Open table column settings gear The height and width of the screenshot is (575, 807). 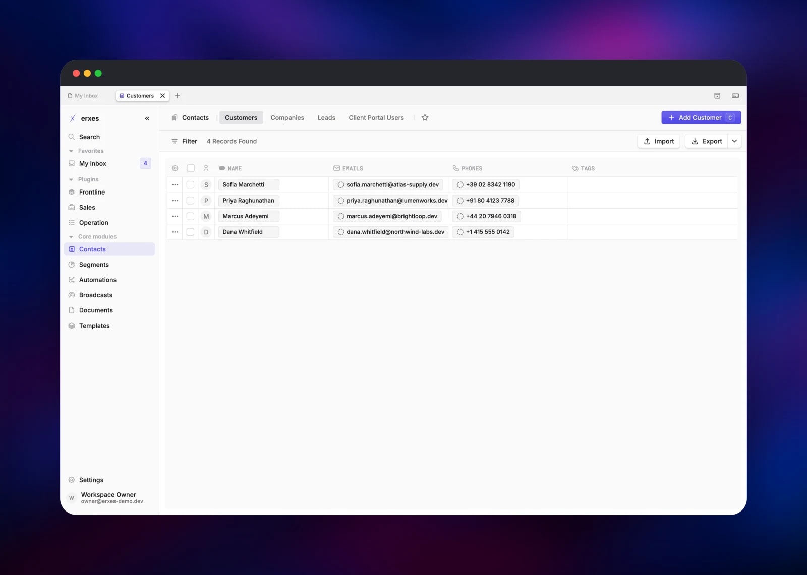(x=175, y=168)
